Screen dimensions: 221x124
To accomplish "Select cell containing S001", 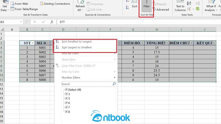I will click(42, 48).
